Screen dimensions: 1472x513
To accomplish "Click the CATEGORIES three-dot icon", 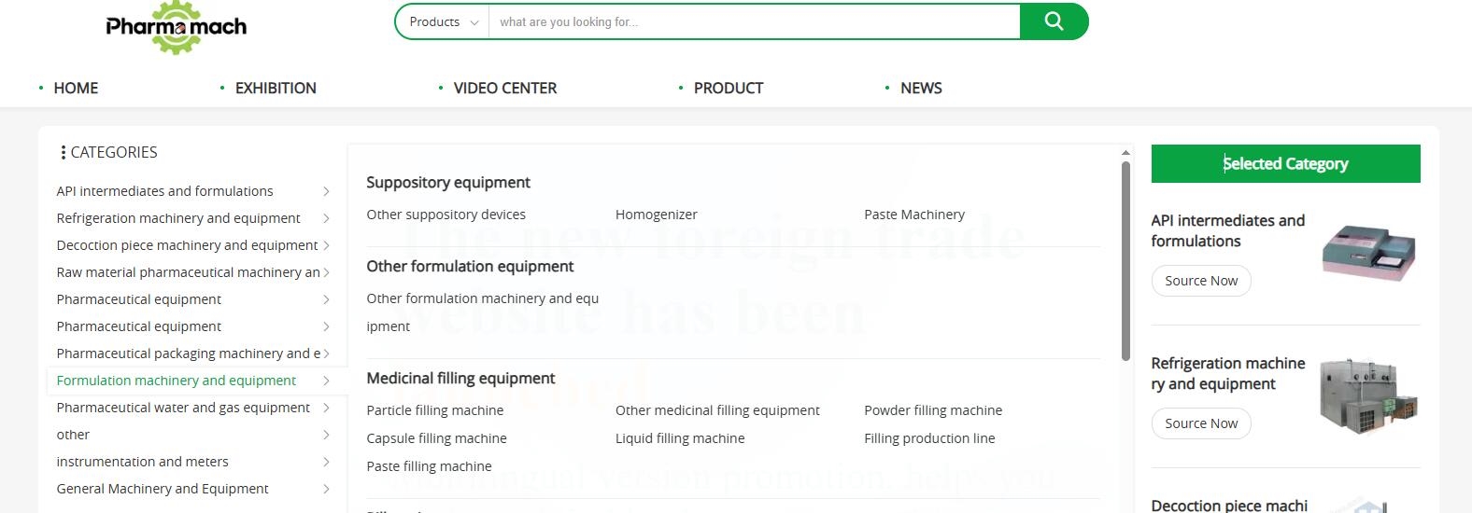I will point(63,152).
